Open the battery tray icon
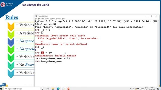The height and width of the screenshot is (90, 161). pos(138,89)
